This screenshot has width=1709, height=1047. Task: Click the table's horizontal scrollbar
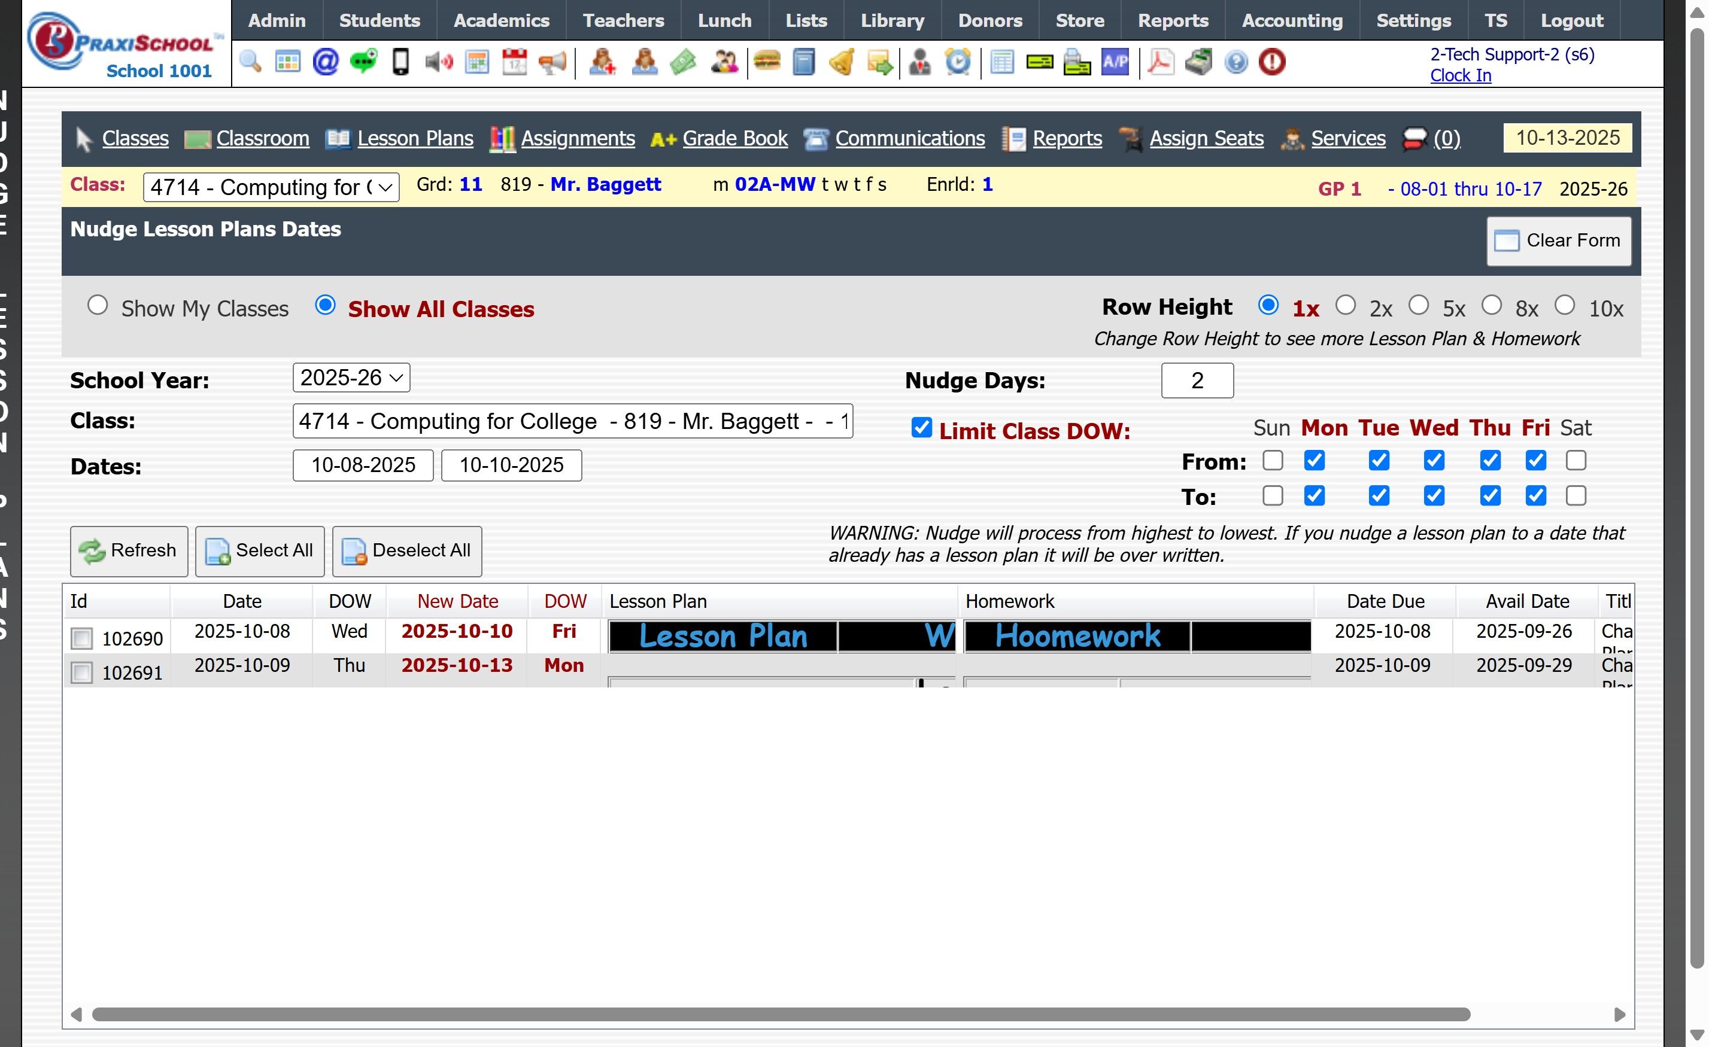click(781, 1015)
